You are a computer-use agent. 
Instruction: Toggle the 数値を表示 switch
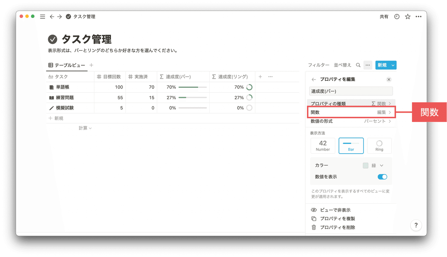click(x=383, y=177)
